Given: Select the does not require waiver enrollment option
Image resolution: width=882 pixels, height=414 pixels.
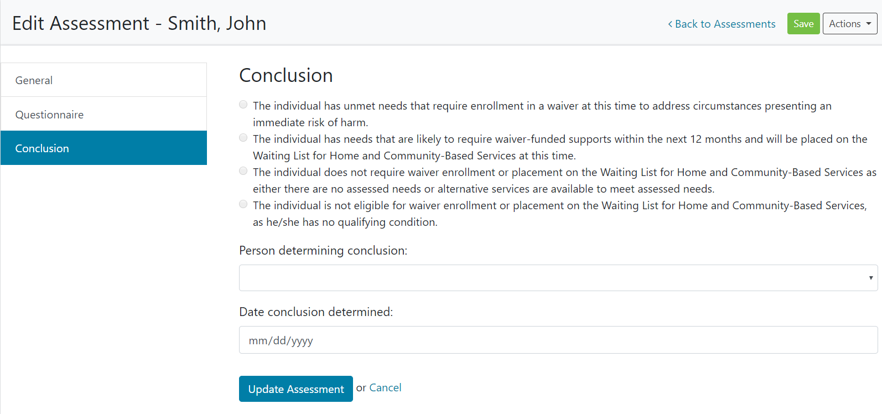Looking at the screenshot, I should 243,171.
